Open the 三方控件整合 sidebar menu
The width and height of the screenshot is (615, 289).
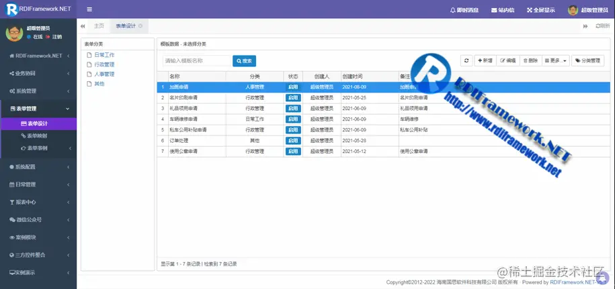[x=38, y=255]
